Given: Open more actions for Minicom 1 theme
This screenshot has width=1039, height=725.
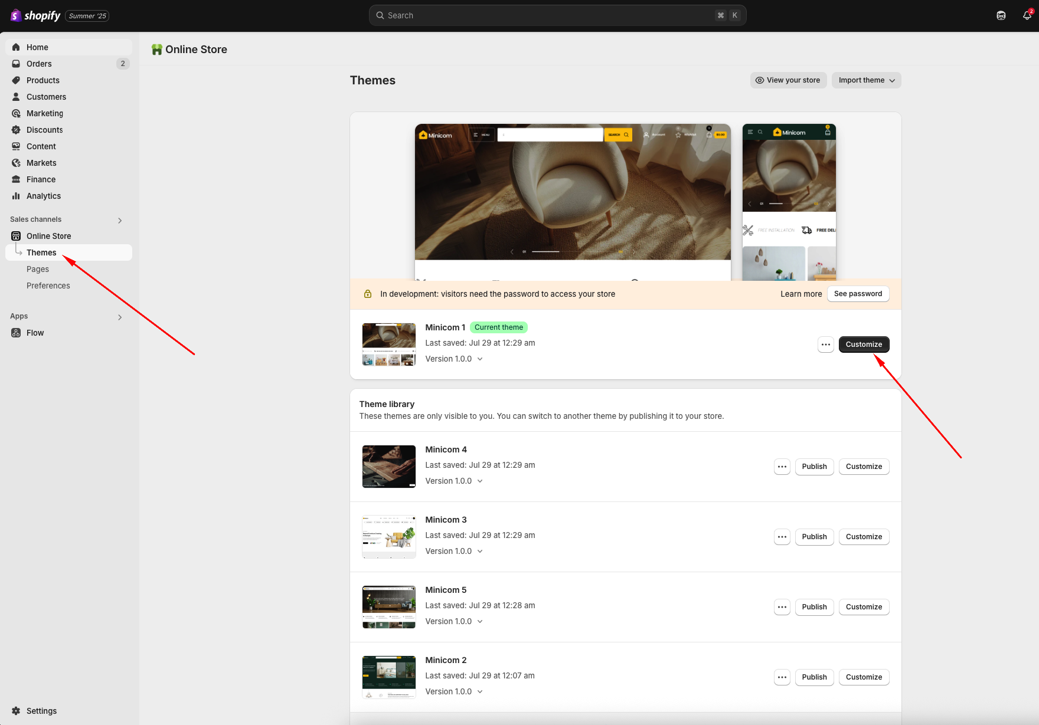Looking at the screenshot, I should pyautogui.click(x=825, y=345).
